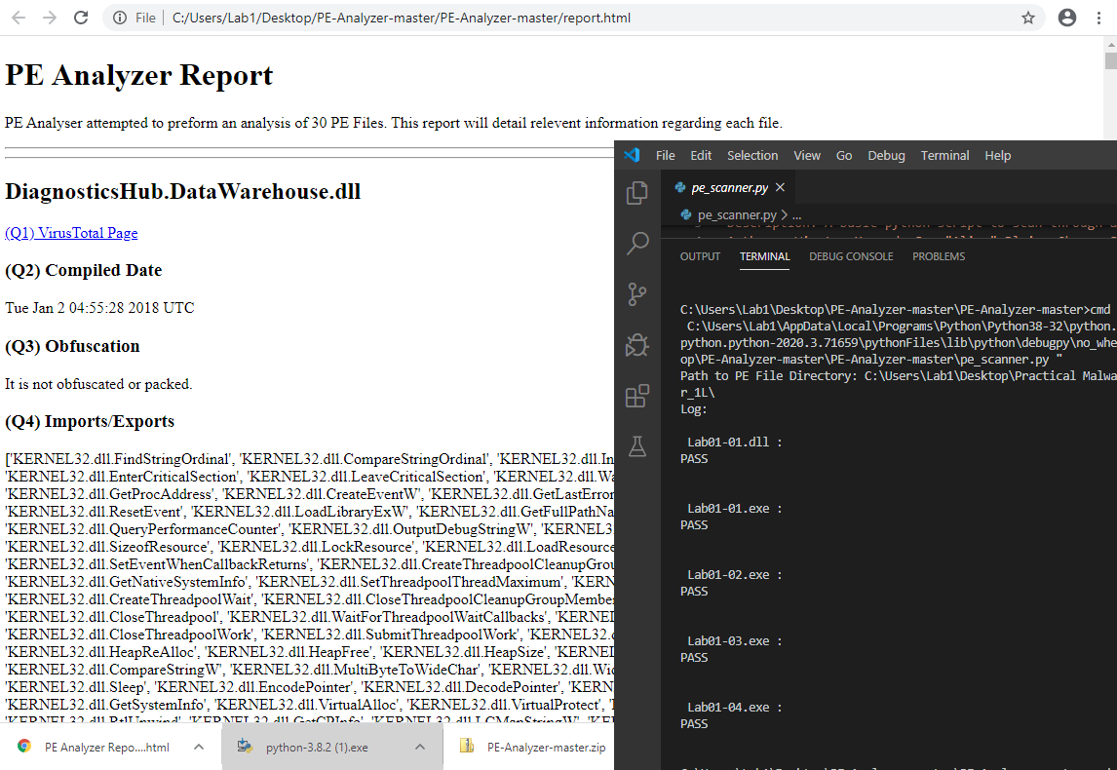Image resolution: width=1117 pixels, height=770 pixels.
Task: Open the python-3.8.2 (1).exe download
Action: tap(317, 748)
